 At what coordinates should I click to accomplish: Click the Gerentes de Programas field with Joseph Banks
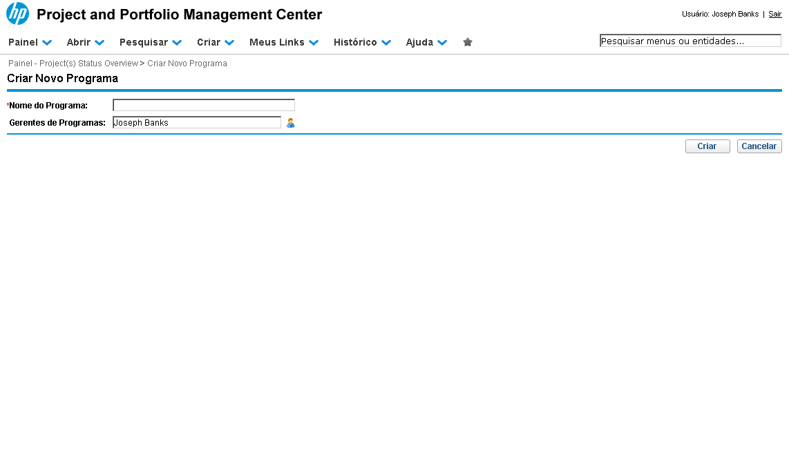(197, 123)
